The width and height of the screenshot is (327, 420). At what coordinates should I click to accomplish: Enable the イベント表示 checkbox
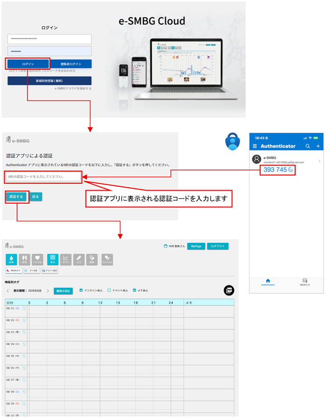[x=109, y=290]
